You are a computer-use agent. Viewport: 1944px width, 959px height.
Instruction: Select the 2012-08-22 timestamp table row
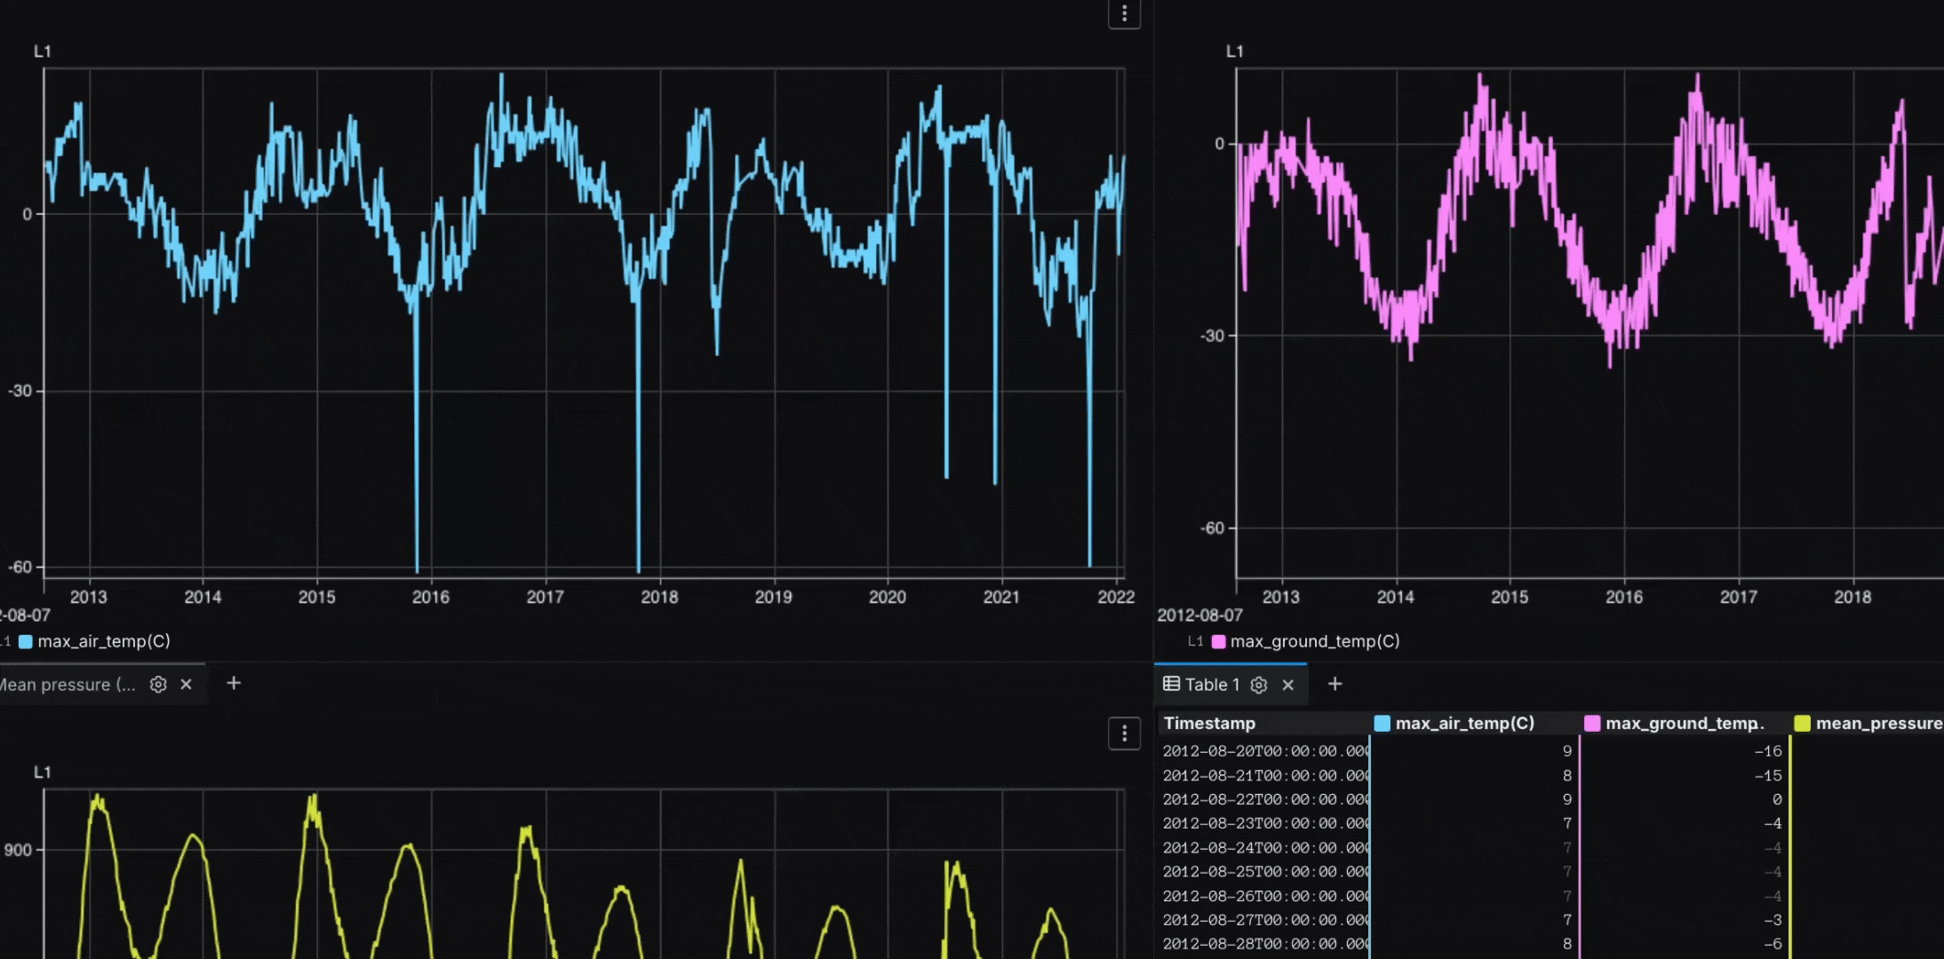coord(1265,799)
